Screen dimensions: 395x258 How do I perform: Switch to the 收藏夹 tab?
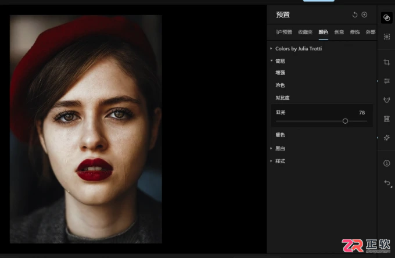(305, 32)
